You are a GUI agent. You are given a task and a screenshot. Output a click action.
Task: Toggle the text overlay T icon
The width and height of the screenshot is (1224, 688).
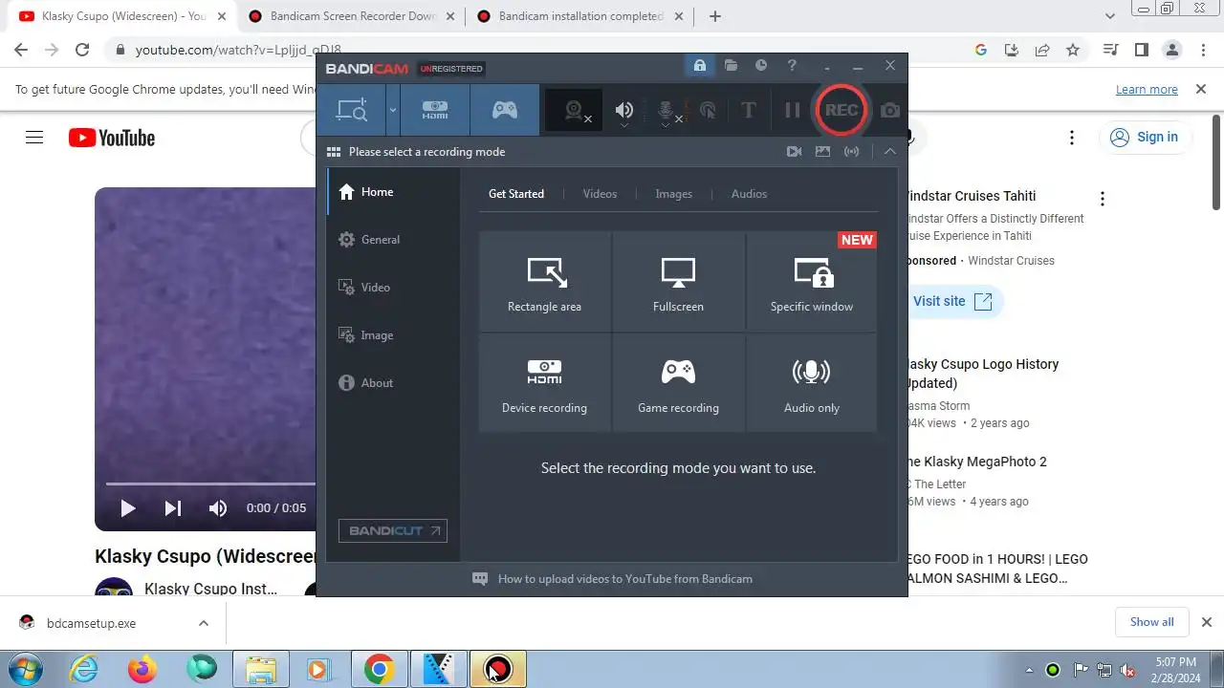click(x=749, y=111)
